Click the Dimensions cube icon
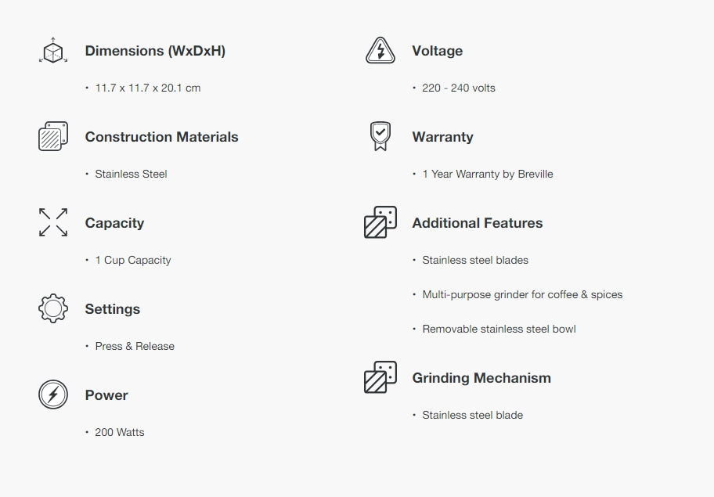 click(53, 51)
